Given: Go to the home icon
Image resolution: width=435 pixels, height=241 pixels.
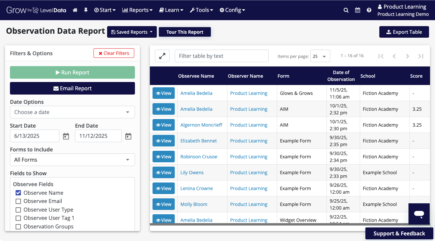Looking at the screenshot, I should click(x=75, y=10).
